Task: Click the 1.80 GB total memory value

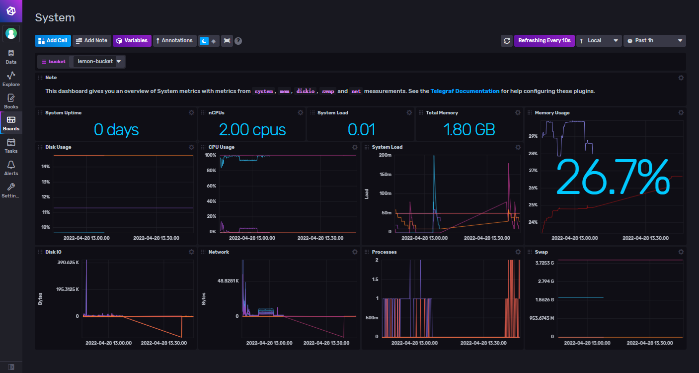Action: pyautogui.click(x=470, y=130)
